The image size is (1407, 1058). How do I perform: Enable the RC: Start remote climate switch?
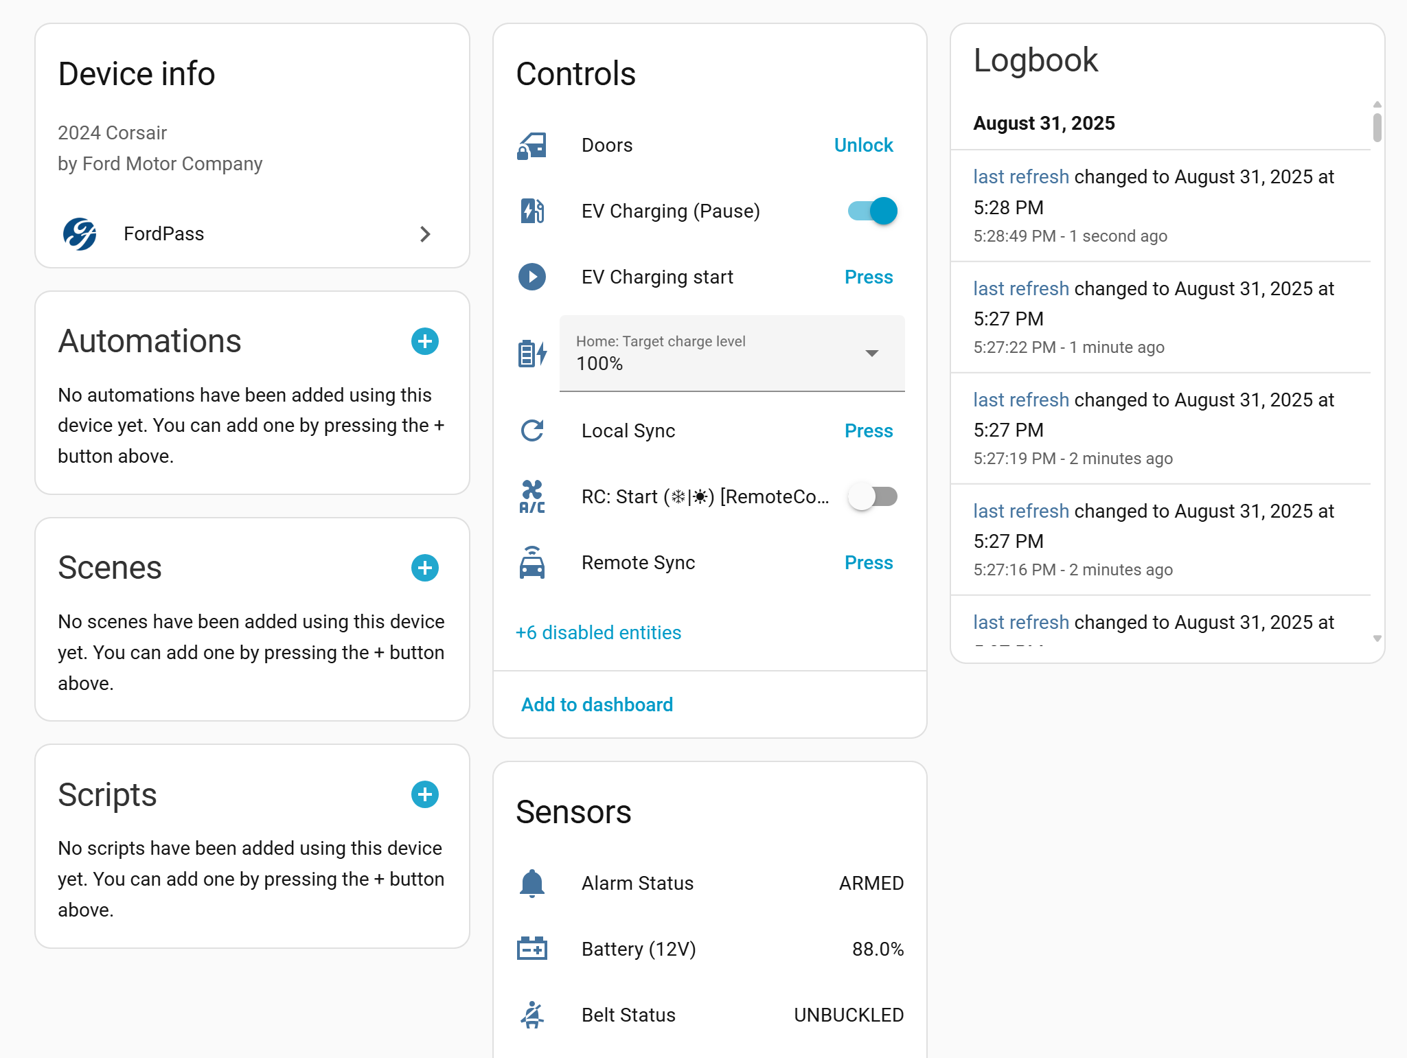click(872, 496)
